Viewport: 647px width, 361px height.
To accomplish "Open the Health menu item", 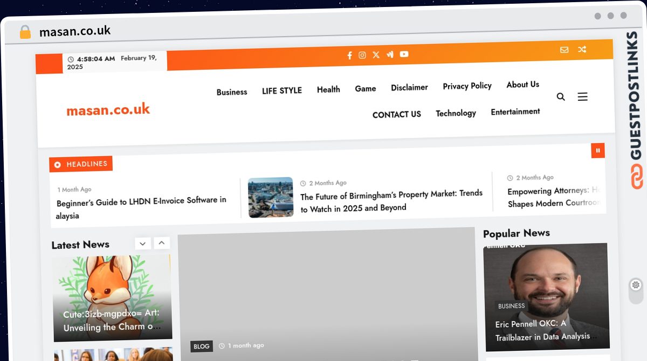I will pos(328,89).
